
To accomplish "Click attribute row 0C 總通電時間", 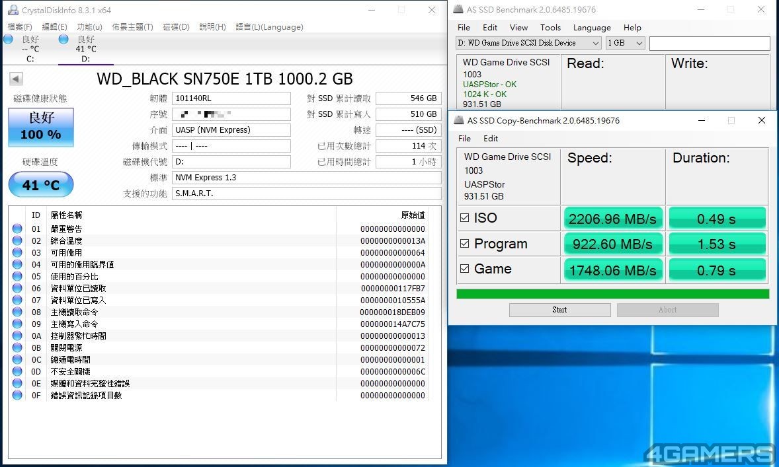I will pos(219,360).
